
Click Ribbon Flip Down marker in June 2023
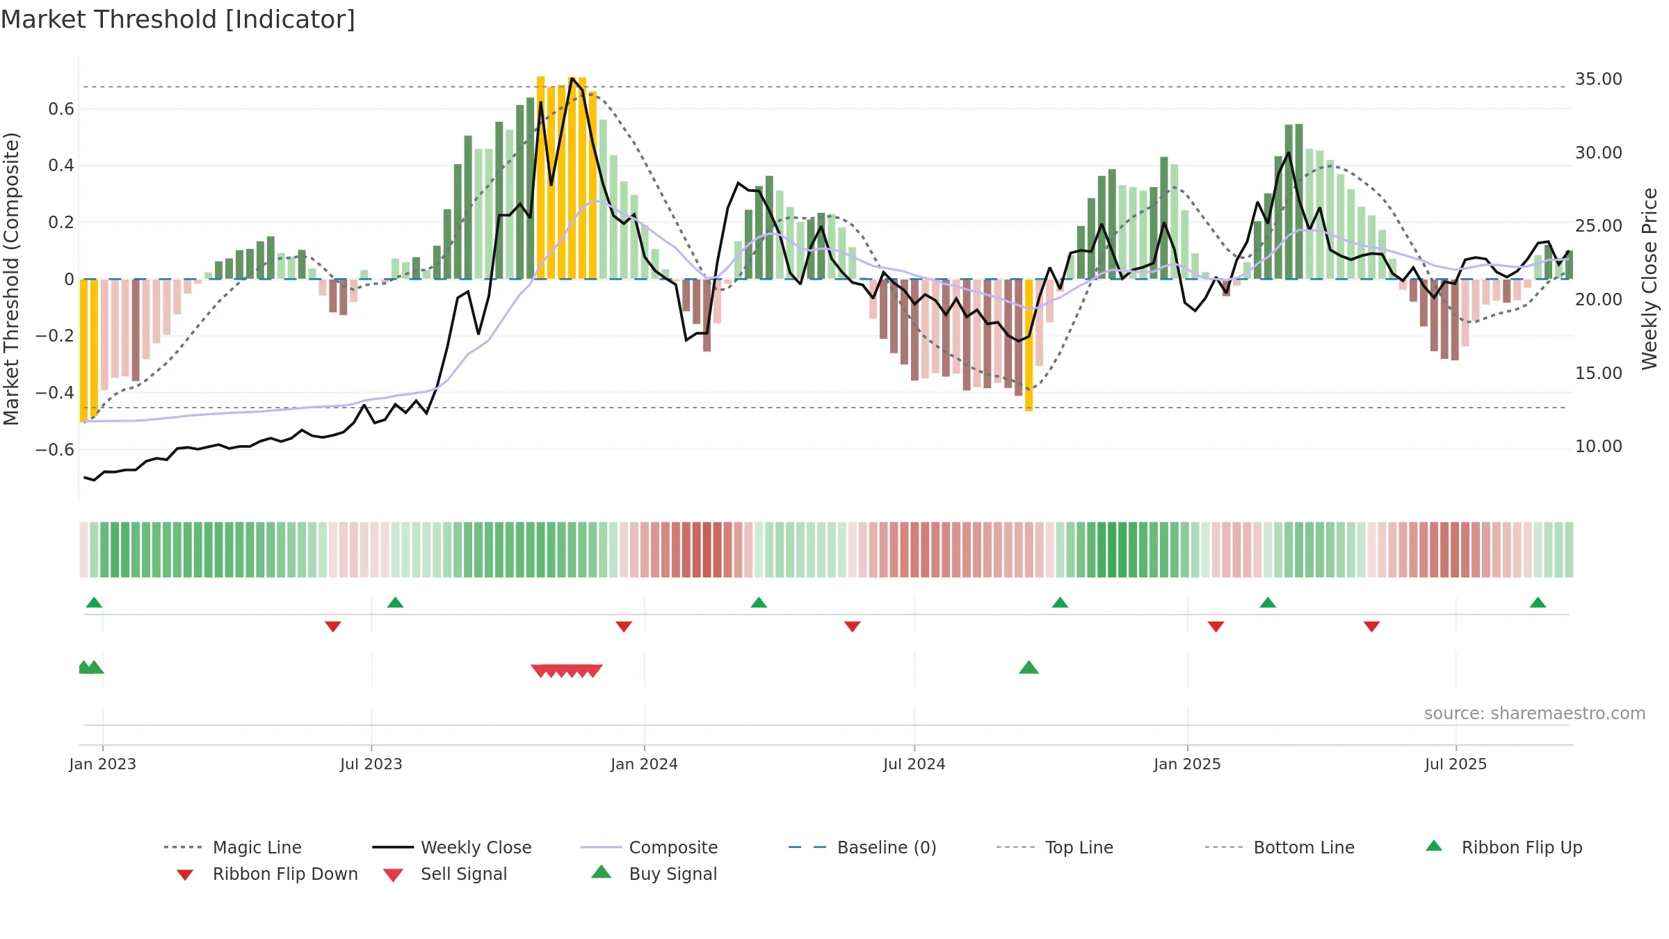(333, 627)
